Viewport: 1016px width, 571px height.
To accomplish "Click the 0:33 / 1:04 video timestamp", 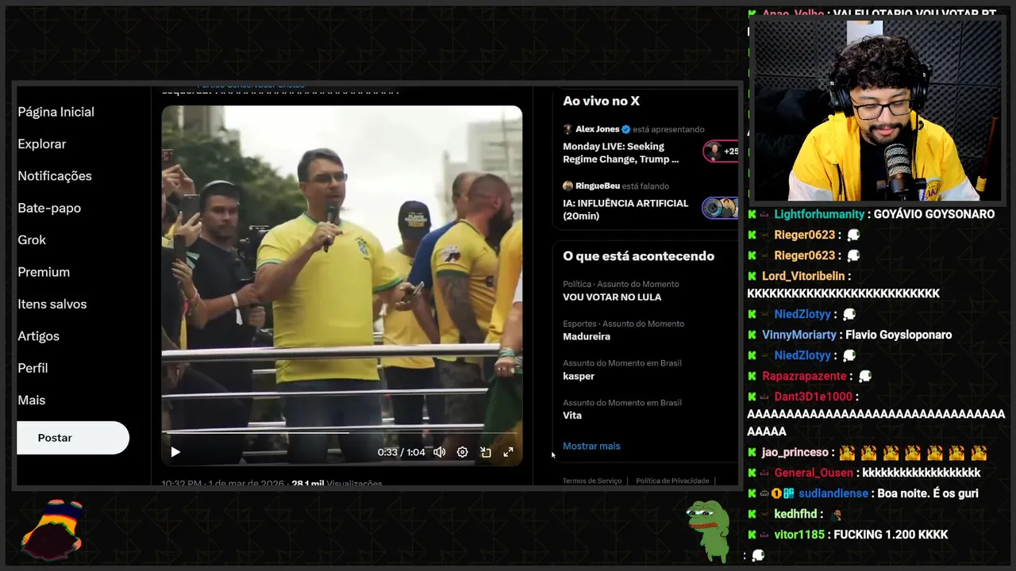I will 401,452.
